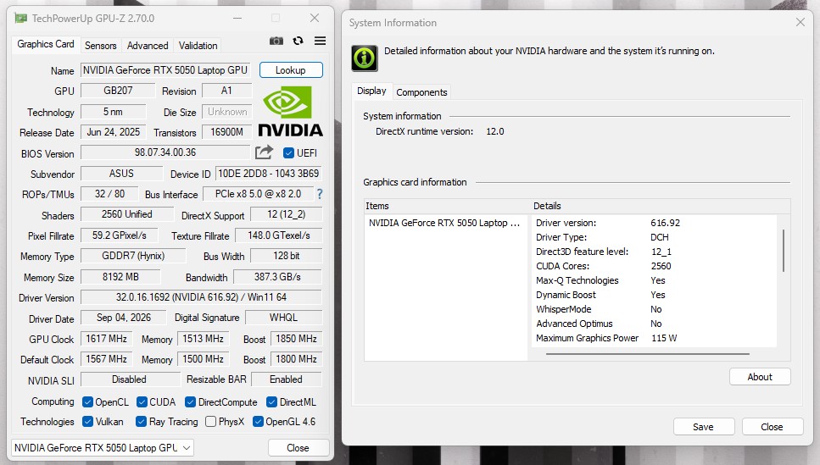Click the BIOS export share icon
Screen dimensions: 820x465
pos(264,152)
